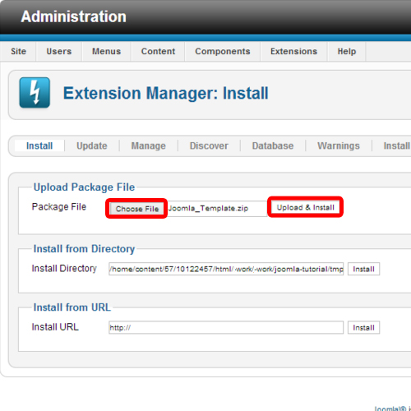Switch to the Discover tab
The image size is (411, 411).
point(209,145)
